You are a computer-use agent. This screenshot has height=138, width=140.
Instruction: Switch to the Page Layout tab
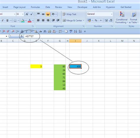[19, 7]
